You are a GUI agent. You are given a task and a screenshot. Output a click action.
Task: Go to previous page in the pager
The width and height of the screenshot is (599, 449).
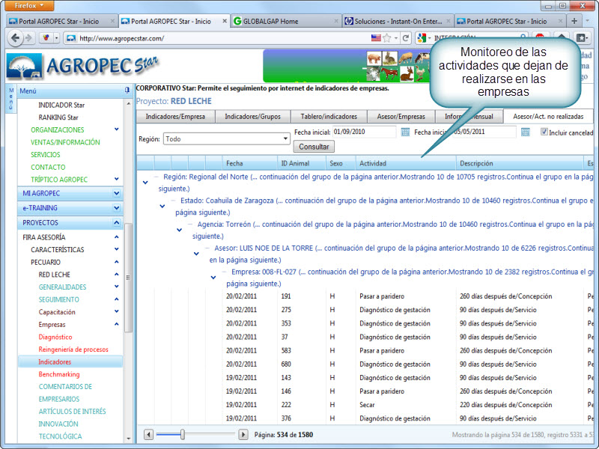(148, 435)
